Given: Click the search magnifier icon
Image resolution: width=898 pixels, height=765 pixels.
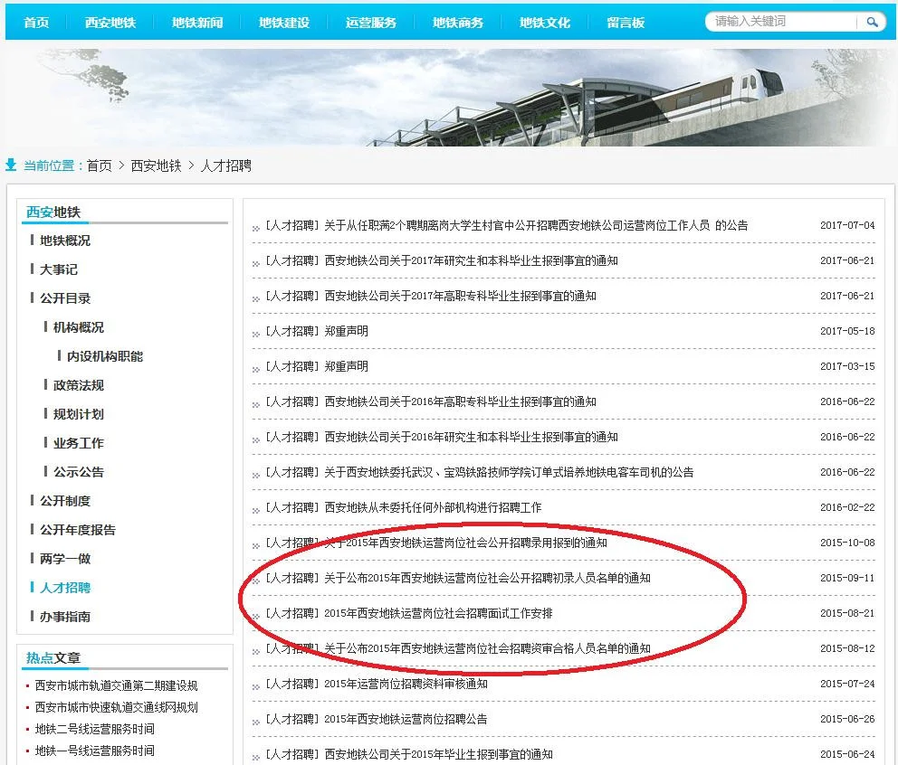Looking at the screenshot, I should (871, 21).
